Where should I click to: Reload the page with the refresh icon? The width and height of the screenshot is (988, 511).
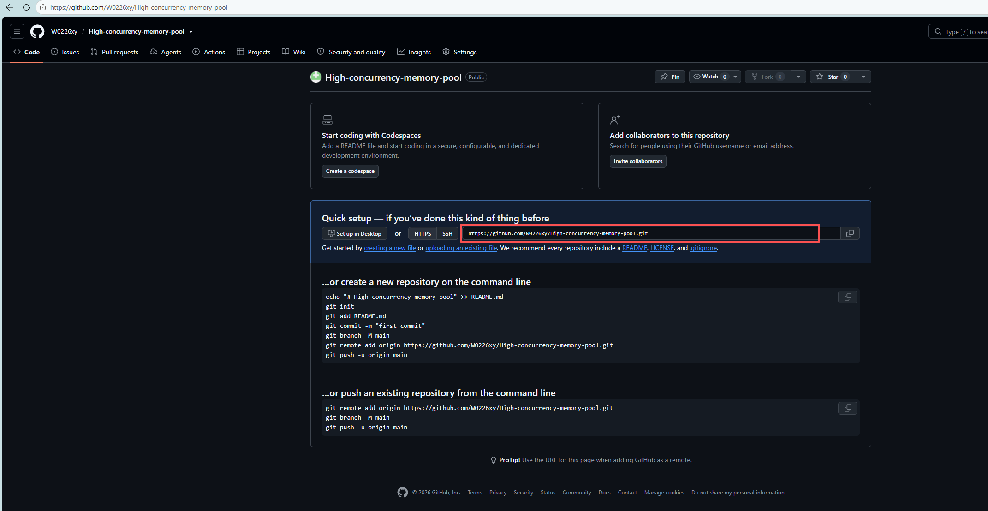coord(26,7)
